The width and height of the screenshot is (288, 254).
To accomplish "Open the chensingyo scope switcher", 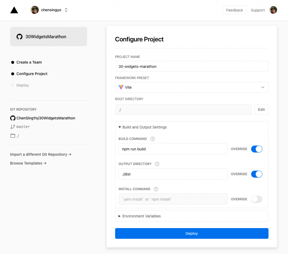I will pyautogui.click(x=66, y=10).
